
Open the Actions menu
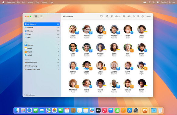click(x=30, y=2)
